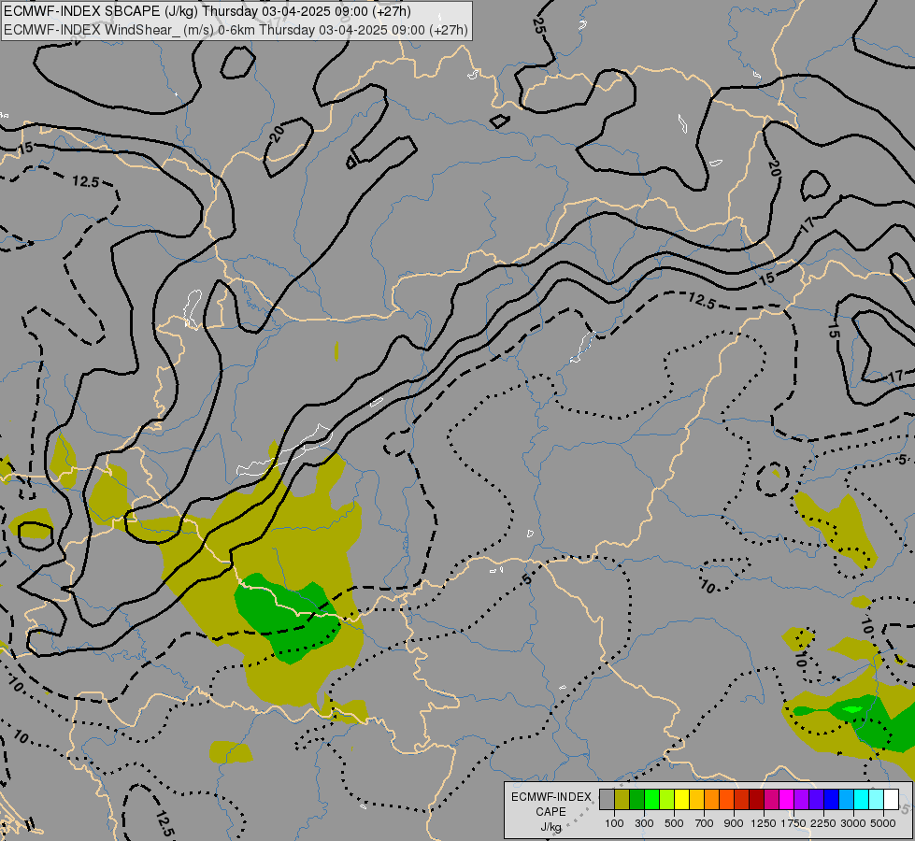
Task: Click the 20 label on the small closed contour upper-left
Action: coord(278,133)
